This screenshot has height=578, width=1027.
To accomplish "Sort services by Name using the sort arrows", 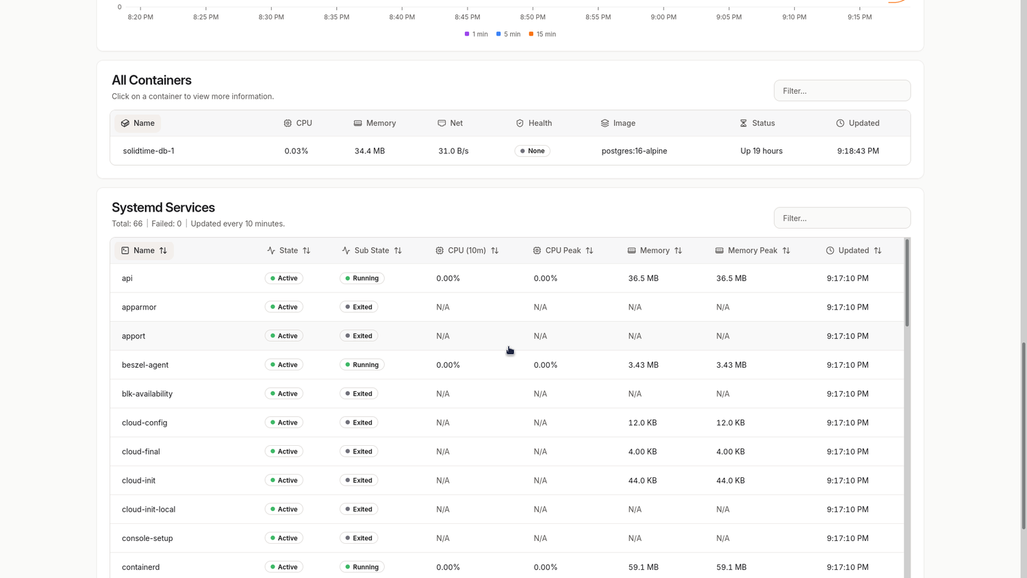I will 163,251.
